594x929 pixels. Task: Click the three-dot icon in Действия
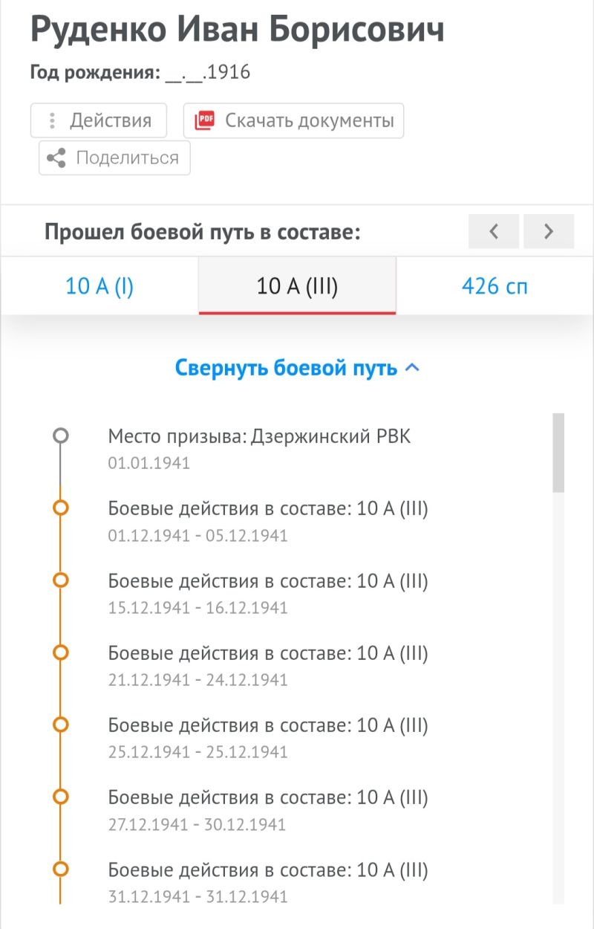[52, 120]
